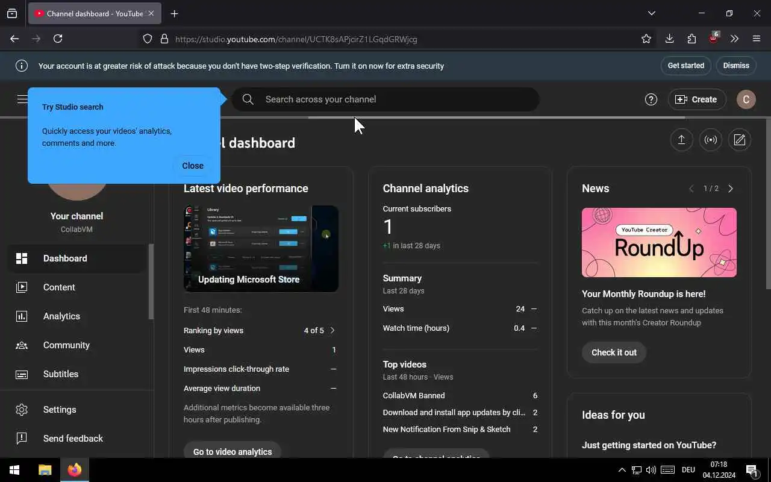Click the info icon in security banner
Image resolution: width=771 pixels, height=482 pixels.
pyautogui.click(x=22, y=66)
